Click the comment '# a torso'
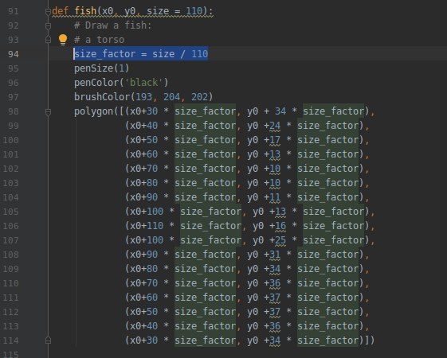Viewport: 447px width, 358px height. tap(100, 40)
